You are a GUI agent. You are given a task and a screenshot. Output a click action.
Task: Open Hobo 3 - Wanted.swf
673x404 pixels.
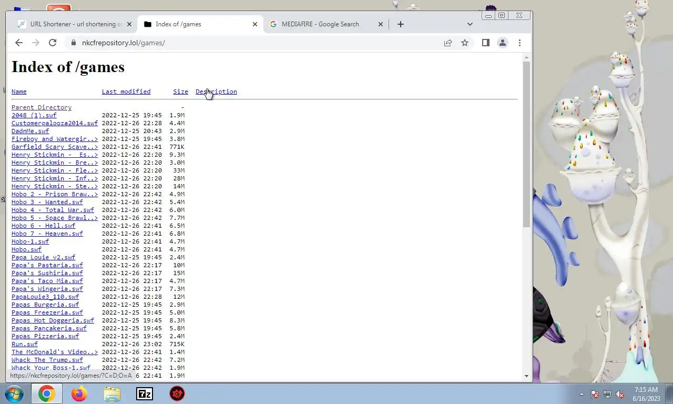[x=47, y=202]
